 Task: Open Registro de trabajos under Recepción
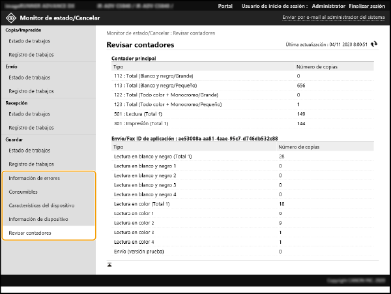click(x=31, y=128)
